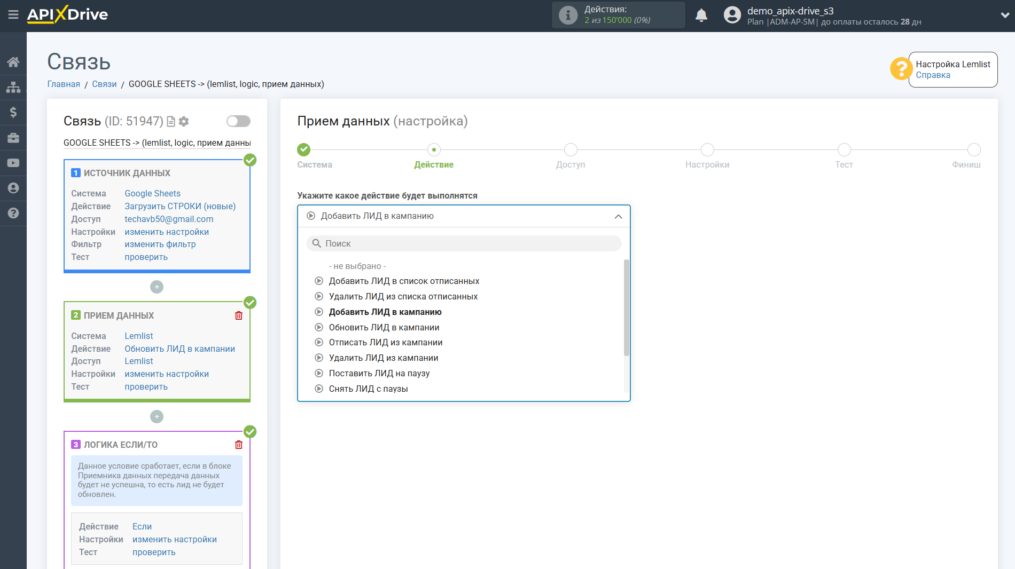Select 'Удалить ЛИД из кампании' option

(x=384, y=358)
